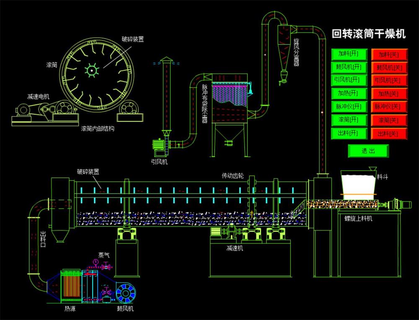The width and height of the screenshot is (419, 320).
Task: Select the white feed hopper (料斗)
Action: (x=358, y=184)
